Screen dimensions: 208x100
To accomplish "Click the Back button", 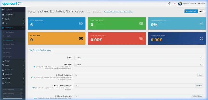I will coord(202,11).
